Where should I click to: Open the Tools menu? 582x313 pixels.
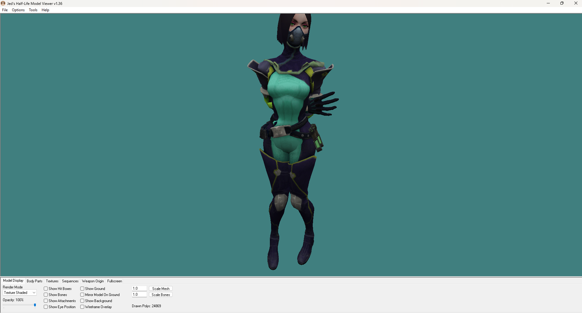[x=33, y=10]
